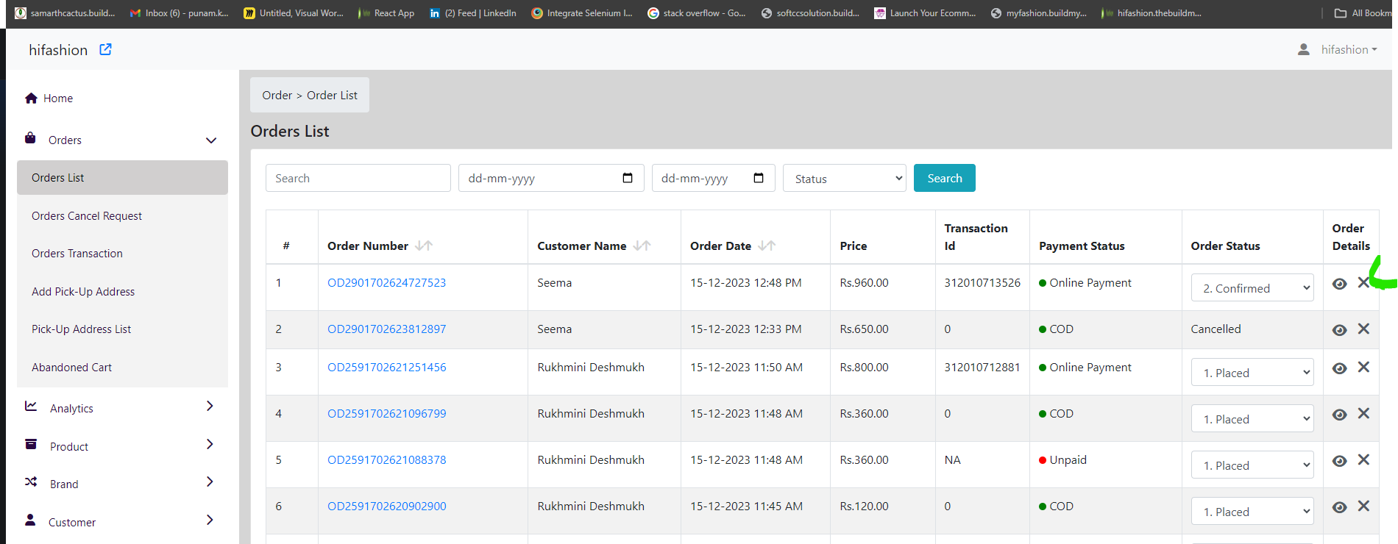Cancel order OD2591702620902900 with X icon
The image size is (1398, 544).
pos(1363,506)
